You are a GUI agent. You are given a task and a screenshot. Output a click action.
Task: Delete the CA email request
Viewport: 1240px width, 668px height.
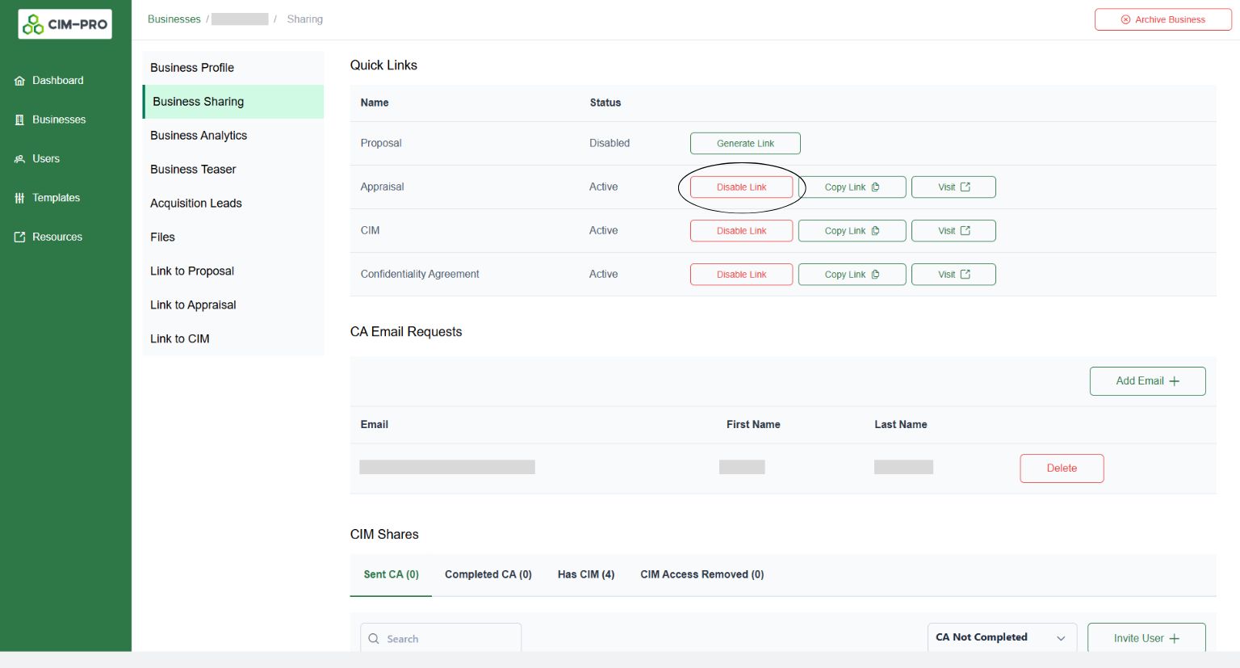[1062, 468]
